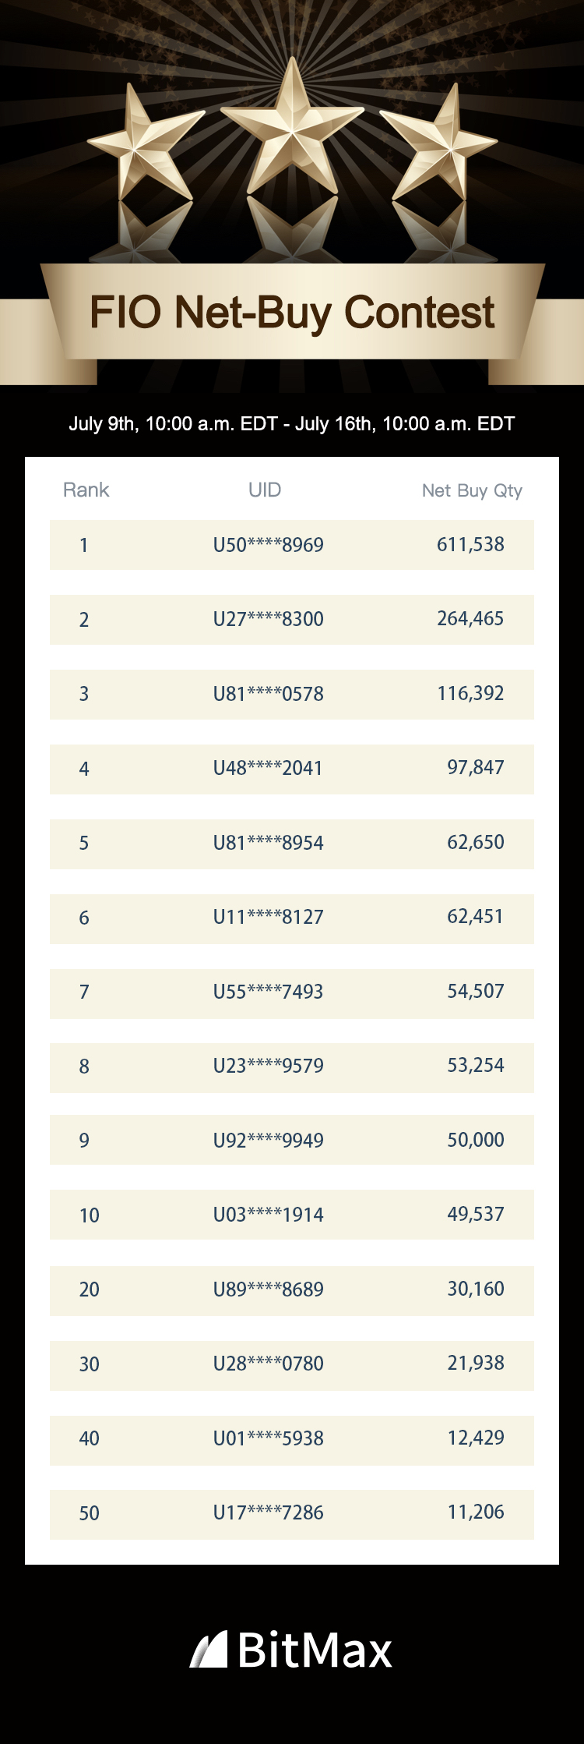584x1744 pixels.
Task: Click the contest date range text
Action: click(x=292, y=424)
